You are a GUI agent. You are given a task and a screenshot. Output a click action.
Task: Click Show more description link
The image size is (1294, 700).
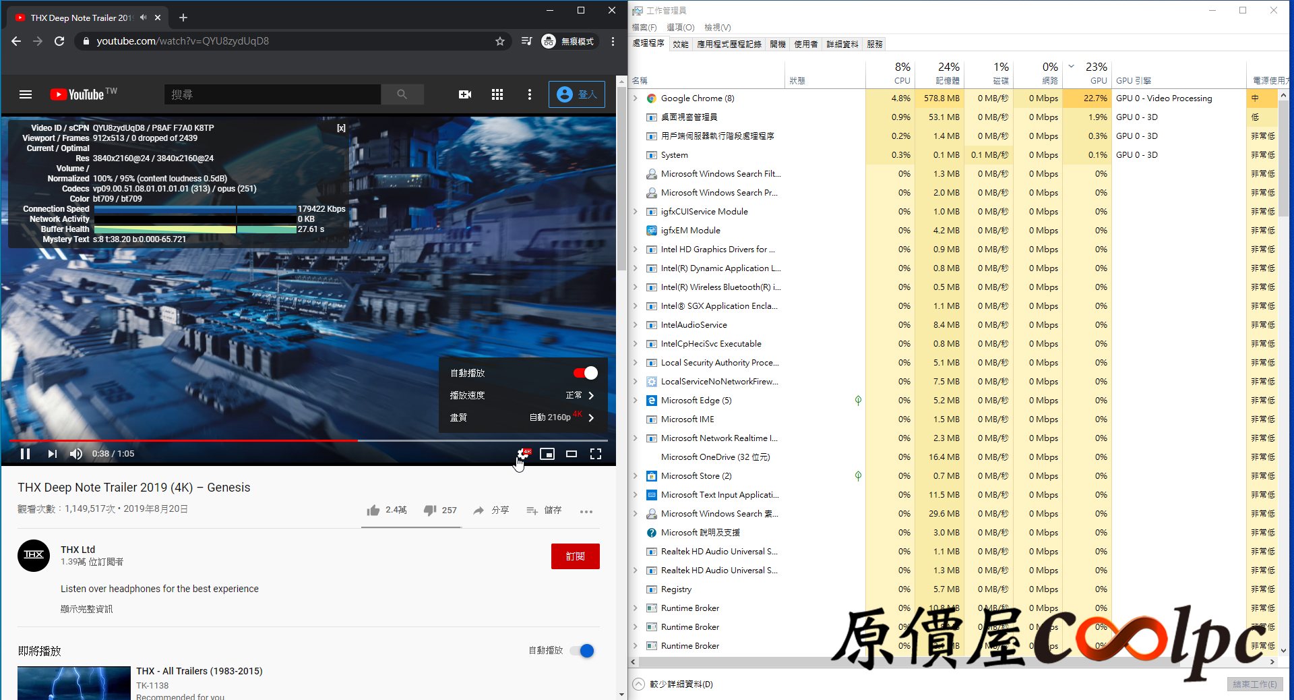point(87,609)
